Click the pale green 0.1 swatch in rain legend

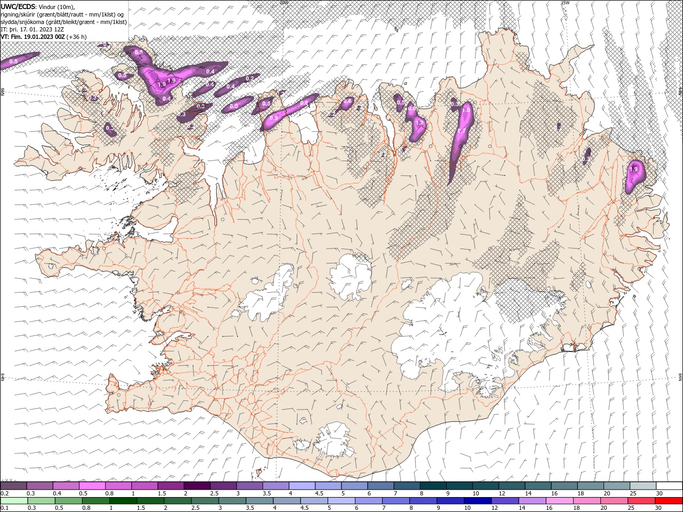(x=14, y=501)
